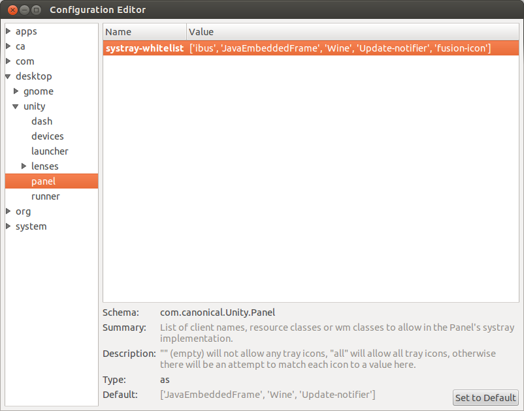Expand the gnome node arrow
Viewport: 524px width, 411px height.
click(16, 91)
